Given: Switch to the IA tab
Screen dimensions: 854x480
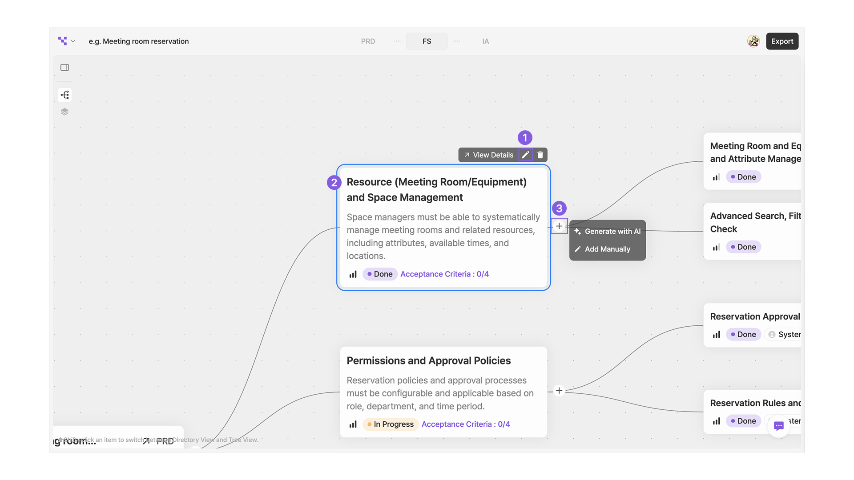Looking at the screenshot, I should tap(485, 41).
